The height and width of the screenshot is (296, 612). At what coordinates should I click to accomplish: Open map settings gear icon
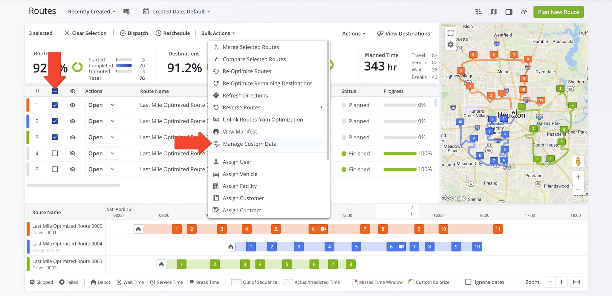(450, 45)
